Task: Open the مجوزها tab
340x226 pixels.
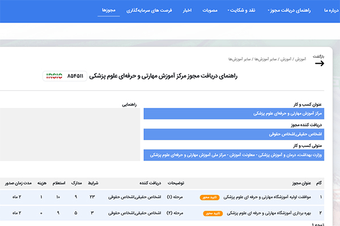Action: (108, 11)
